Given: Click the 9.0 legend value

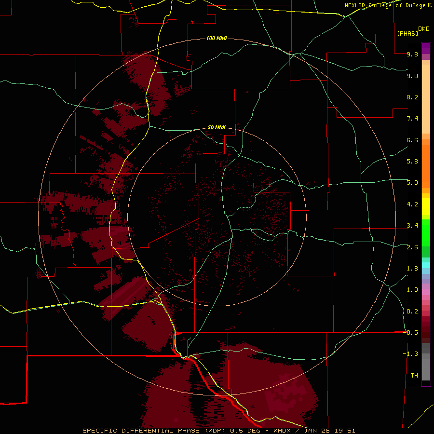Looking at the screenshot, I should (x=412, y=76).
